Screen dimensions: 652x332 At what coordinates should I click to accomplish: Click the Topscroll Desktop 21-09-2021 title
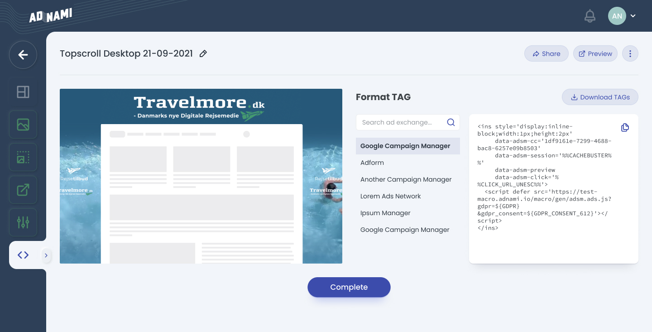126,53
